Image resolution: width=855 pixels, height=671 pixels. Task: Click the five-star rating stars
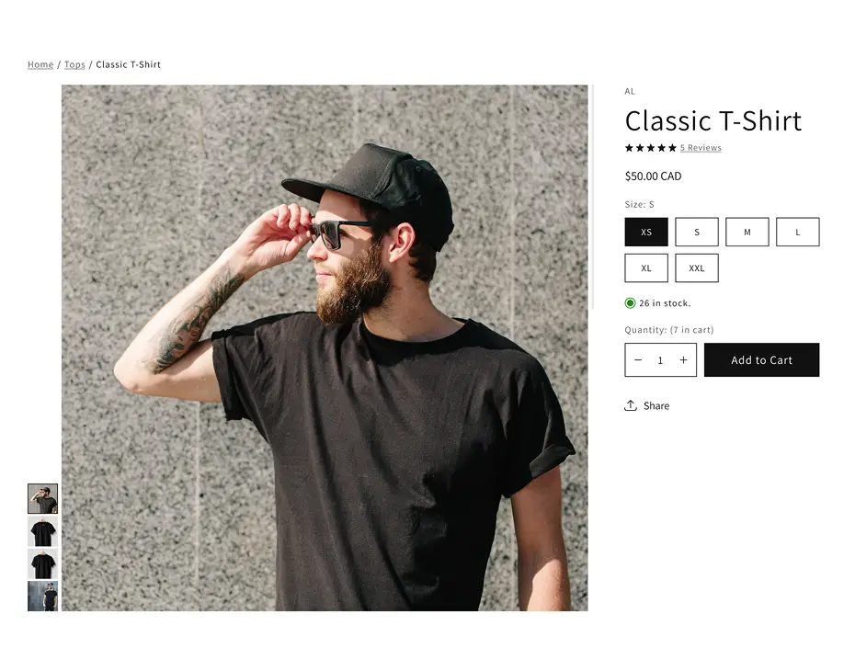tap(650, 147)
